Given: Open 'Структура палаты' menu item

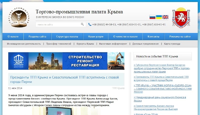Looking at the screenshot, I should click(67, 36).
